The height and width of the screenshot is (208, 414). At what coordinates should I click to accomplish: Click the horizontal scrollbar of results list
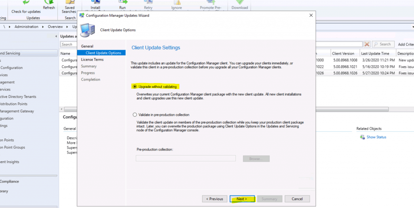pyautogui.click(x=226, y=109)
